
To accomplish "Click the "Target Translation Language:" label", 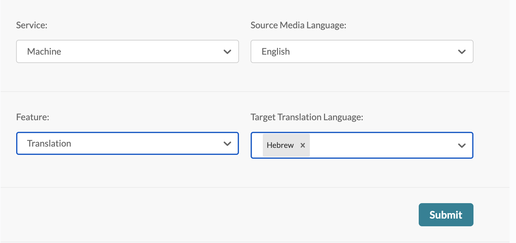I will click(307, 117).
